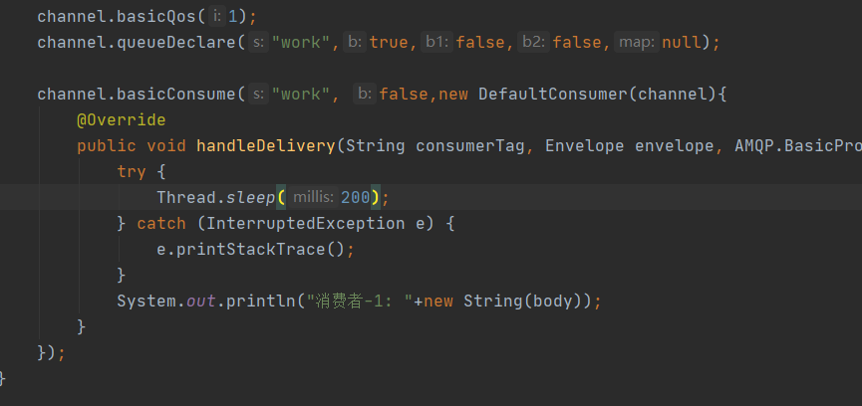Click InterruptedException in catch clause
Viewport: 862px width, 406px height.
pyautogui.click(x=305, y=223)
